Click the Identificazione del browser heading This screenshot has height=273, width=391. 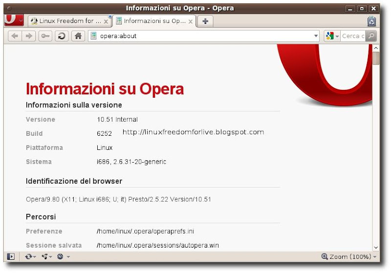point(74,181)
